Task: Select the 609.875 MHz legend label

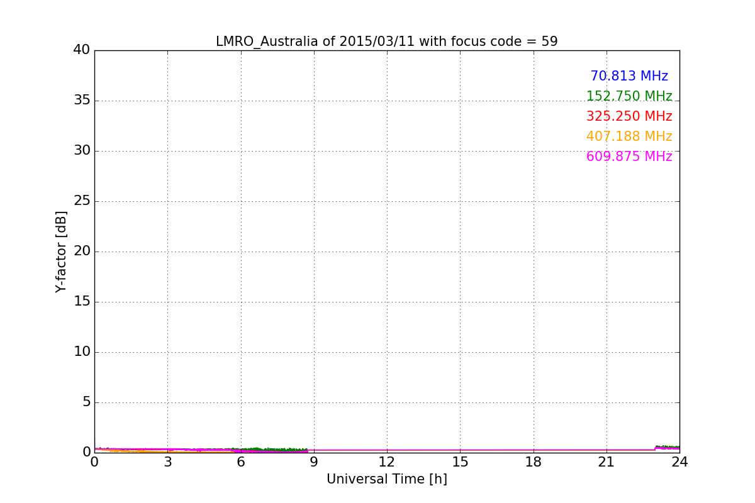Action: (x=629, y=157)
